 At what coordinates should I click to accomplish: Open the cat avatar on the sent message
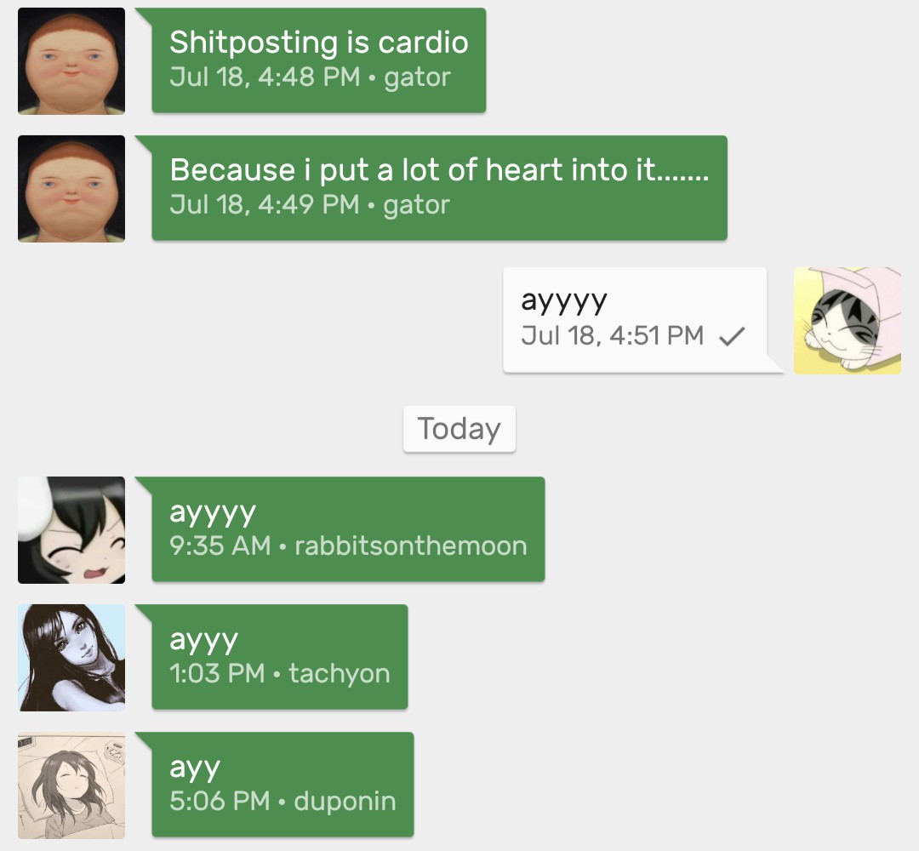click(847, 321)
